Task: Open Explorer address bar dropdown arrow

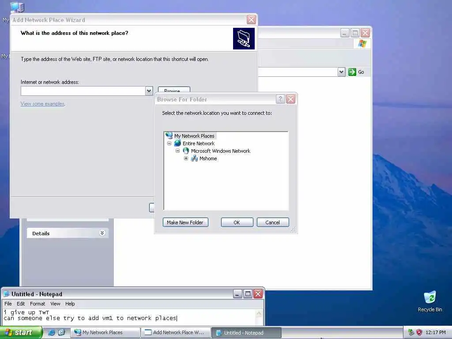Action: click(341, 72)
